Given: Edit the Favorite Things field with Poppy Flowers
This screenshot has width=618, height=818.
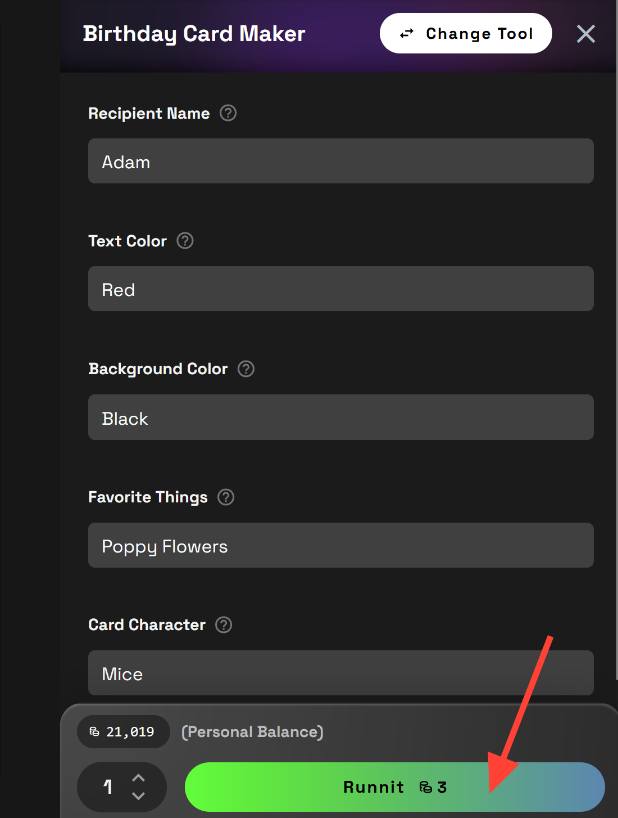Looking at the screenshot, I should [x=340, y=545].
